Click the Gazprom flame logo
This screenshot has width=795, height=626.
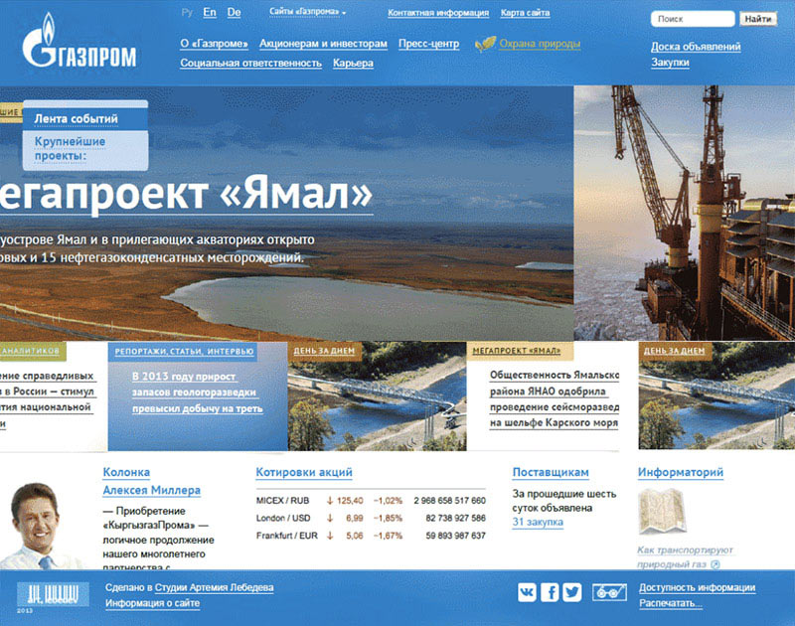pos(45,42)
